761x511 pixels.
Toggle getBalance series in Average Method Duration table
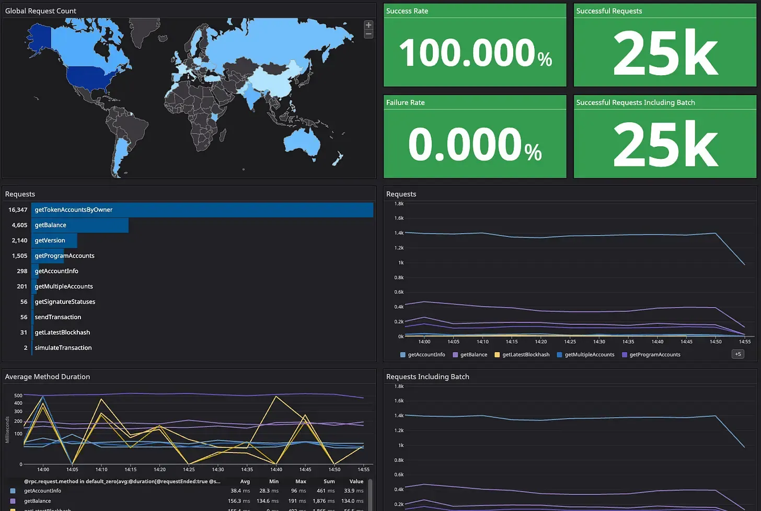click(x=38, y=501)
